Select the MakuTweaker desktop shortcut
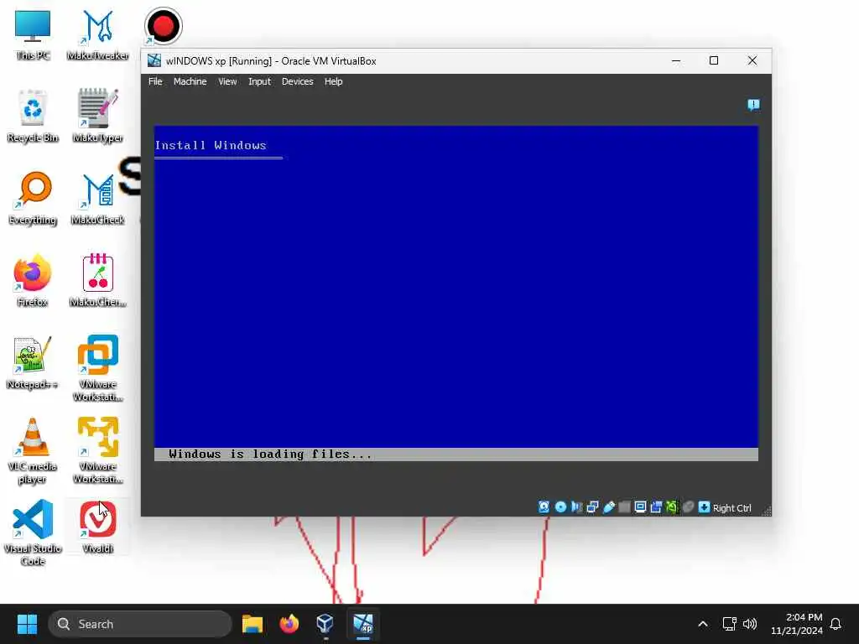Viewport: 859px width, 644px height. [98, 34]
